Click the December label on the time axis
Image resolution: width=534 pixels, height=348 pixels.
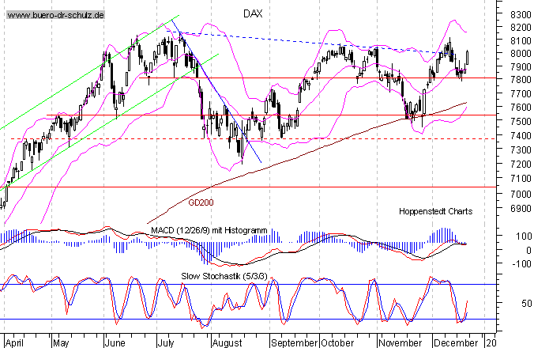pyautogui.click(x=456, y=342)
